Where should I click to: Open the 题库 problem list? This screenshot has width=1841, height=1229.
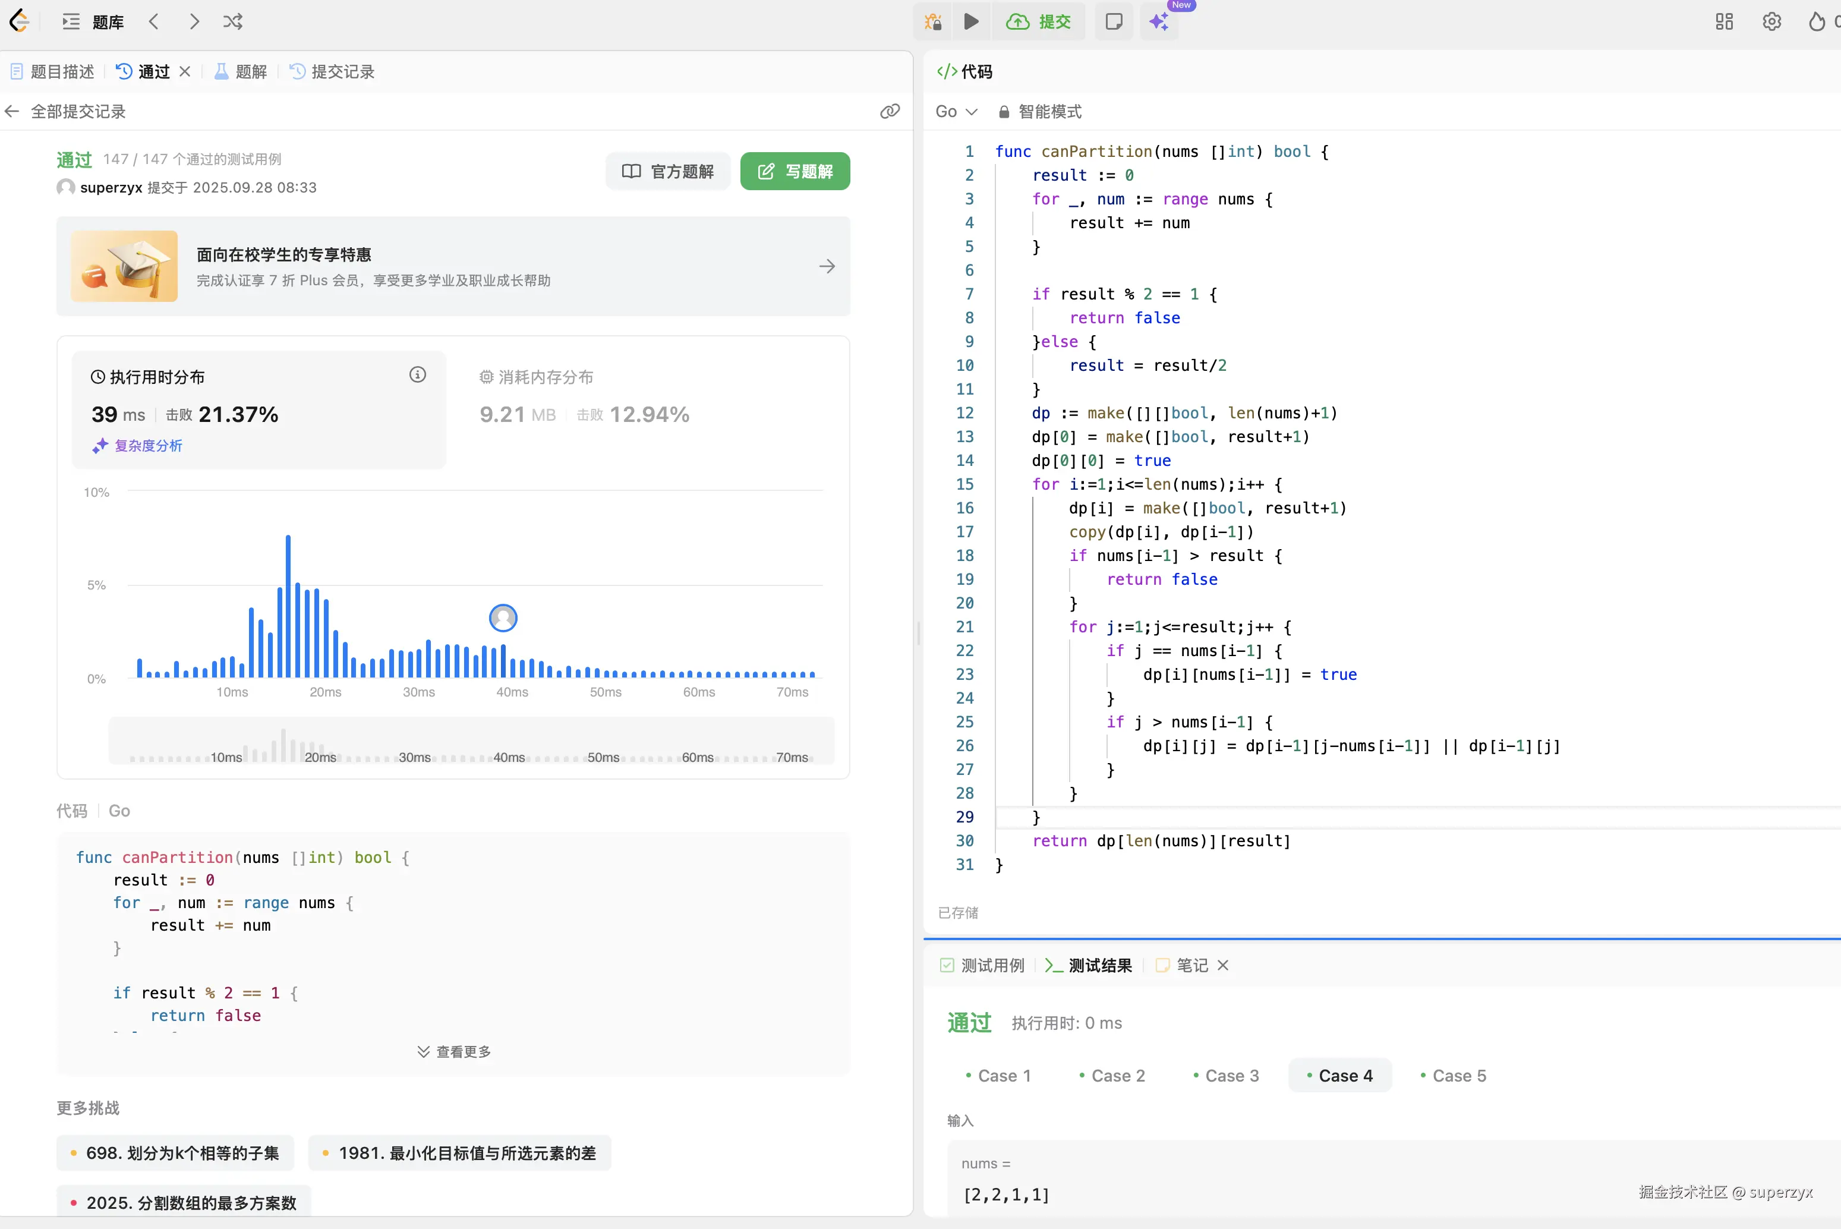tap(93, 22)
